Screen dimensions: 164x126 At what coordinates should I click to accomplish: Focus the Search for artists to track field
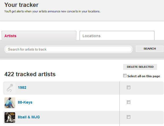(x=68, y=49)
